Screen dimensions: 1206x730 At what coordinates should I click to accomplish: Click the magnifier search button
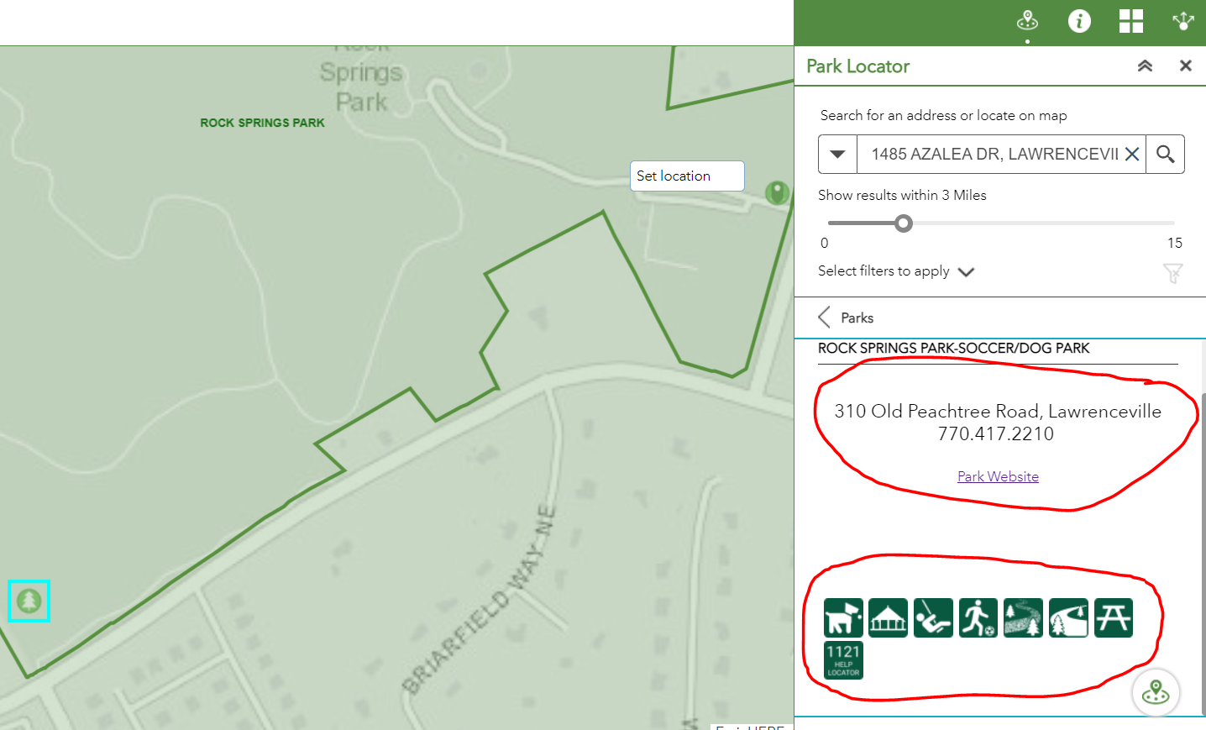pyautogui.click(x=1166, y=154)
